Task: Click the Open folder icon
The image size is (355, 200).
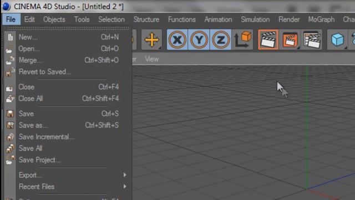Action: point(9,49)
